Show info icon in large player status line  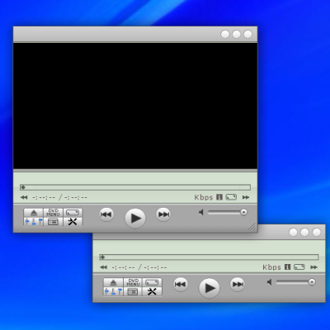219,197
